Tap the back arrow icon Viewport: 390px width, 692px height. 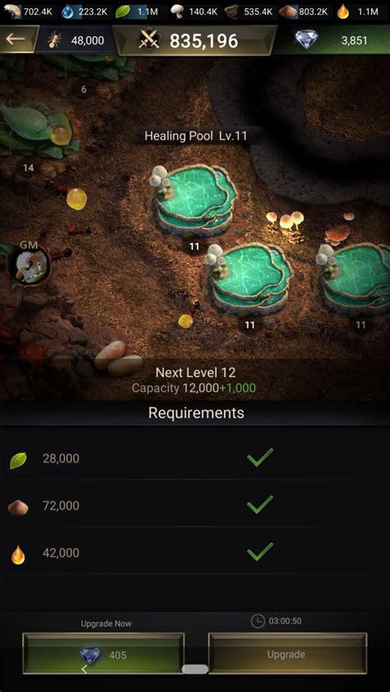(x=16, y=39)
